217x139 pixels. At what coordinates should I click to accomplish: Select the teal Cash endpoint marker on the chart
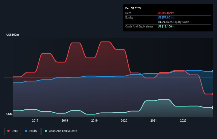click(213, 108)
